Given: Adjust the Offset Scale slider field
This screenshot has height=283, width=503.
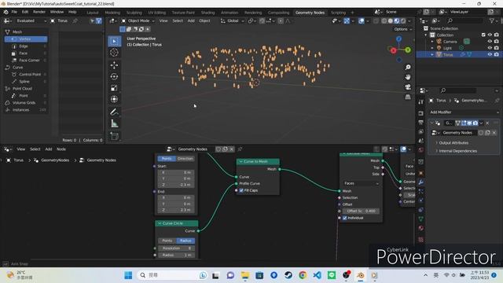Looking at the screenshot, I should (x=361, y=211).
